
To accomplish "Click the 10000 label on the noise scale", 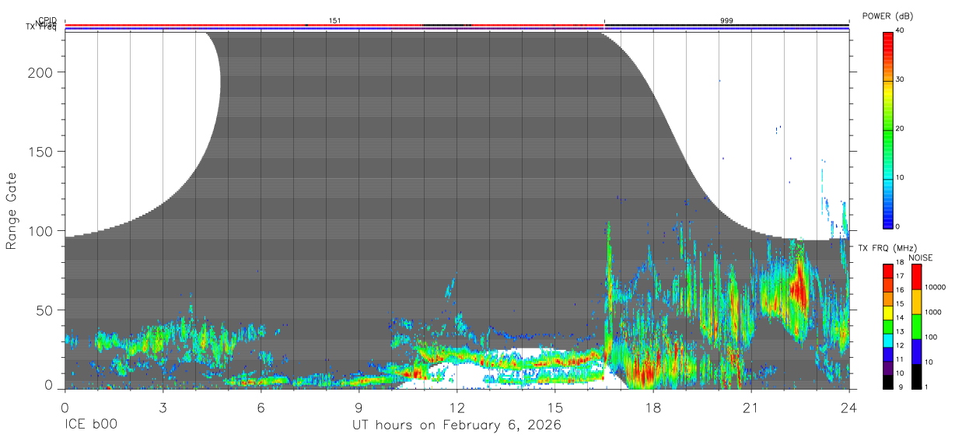I will 935,287.
